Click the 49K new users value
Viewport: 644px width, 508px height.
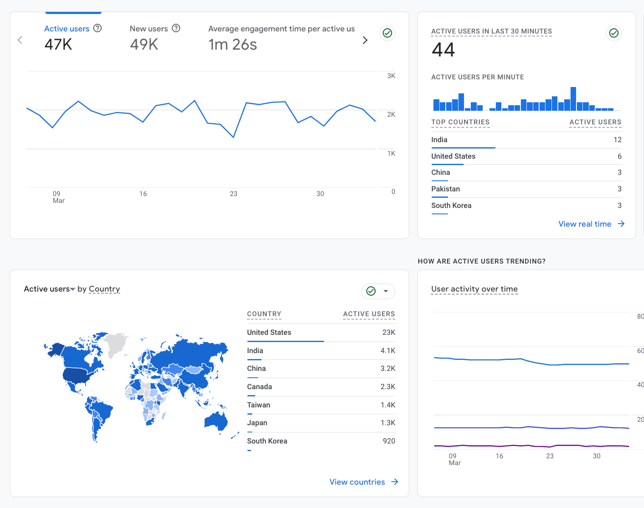pyautogui.click(x=144, y=45)
